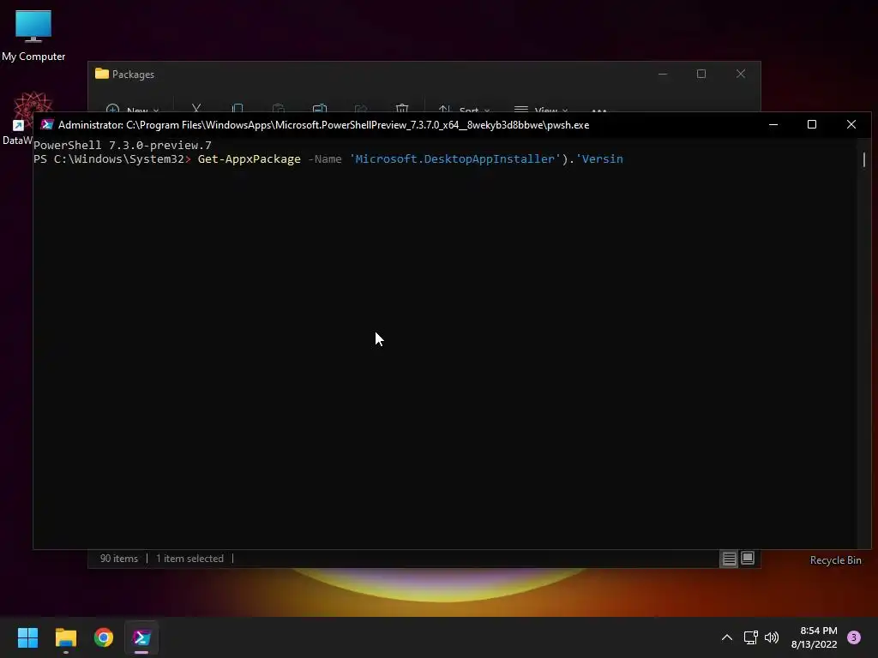Click the -Name parameter in the command
This screenshot has width=878, height=658.
pos(325,159)
